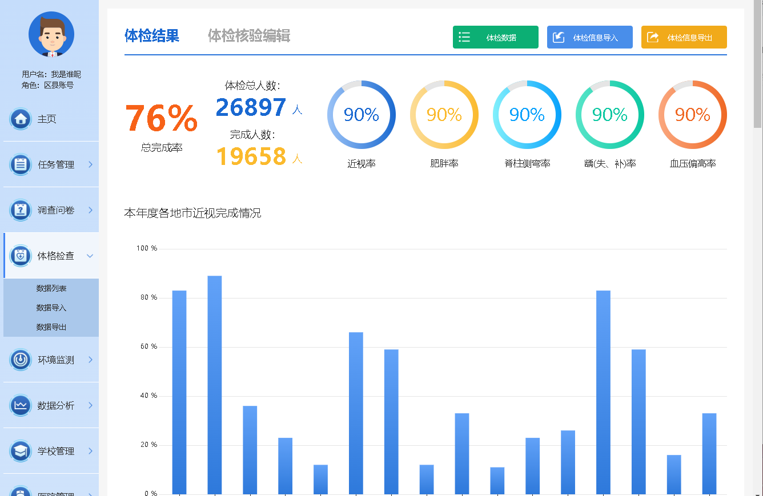763x496 pixels.
Task: Expand the 数据分析 menu chevron
Action: tap(90, 405)
